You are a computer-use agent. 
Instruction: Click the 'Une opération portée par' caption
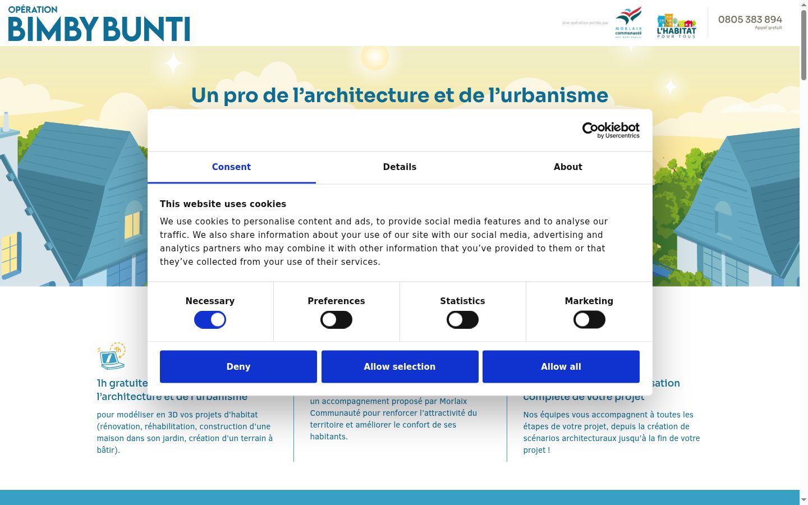click(x=585, y=23)
